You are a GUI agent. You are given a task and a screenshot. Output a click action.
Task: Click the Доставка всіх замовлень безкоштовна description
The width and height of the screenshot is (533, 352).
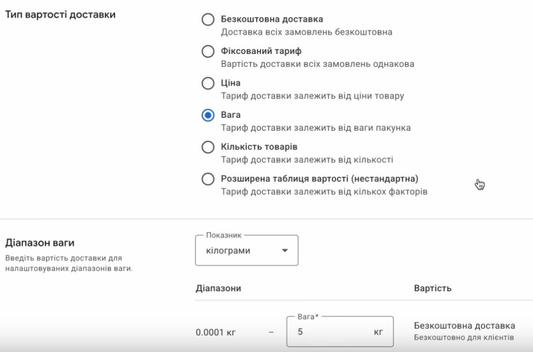[x=307, y=32]
